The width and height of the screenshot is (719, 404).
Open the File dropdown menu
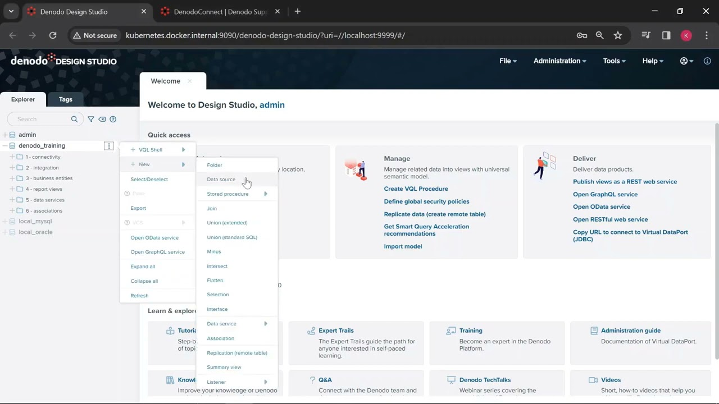tap(508, 61)
